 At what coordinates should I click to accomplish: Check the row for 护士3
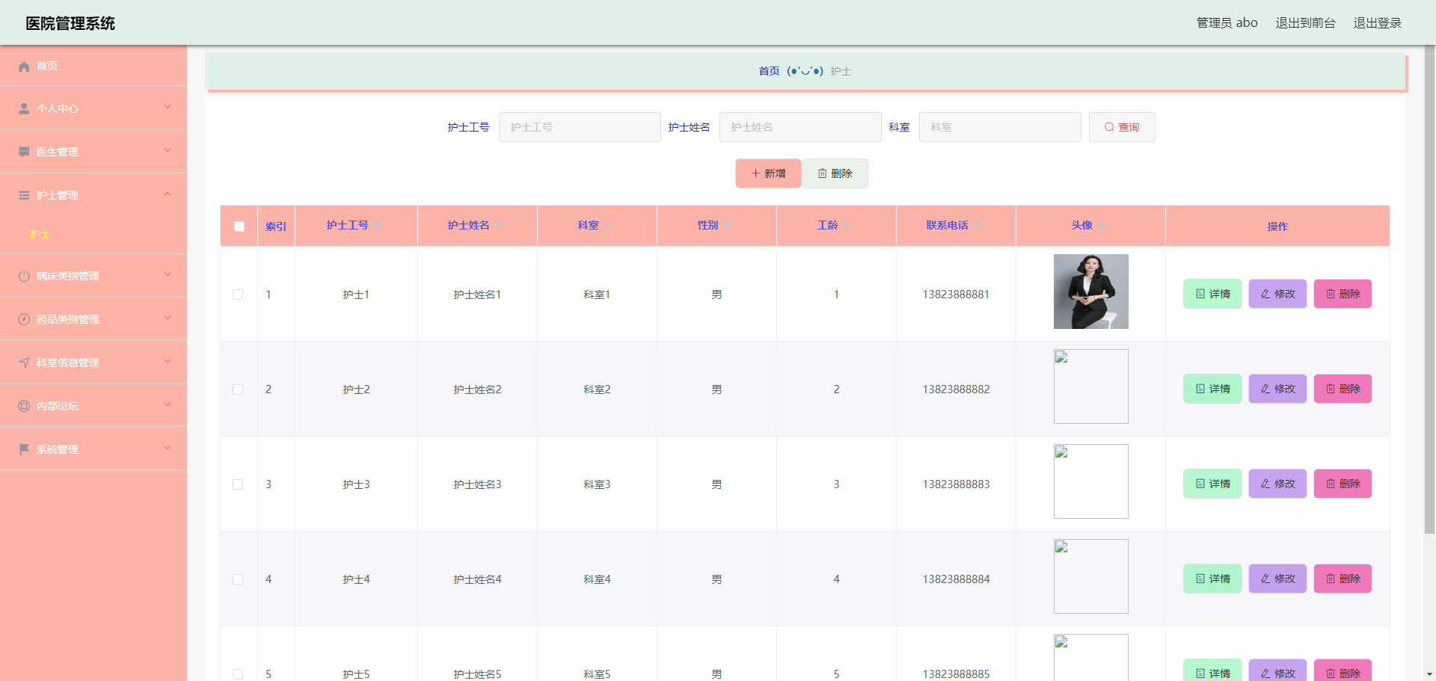238,484
